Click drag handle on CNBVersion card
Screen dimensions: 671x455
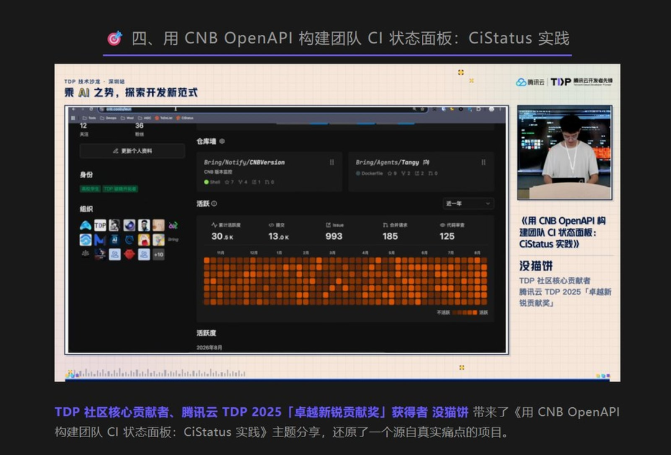pos(332,163)
